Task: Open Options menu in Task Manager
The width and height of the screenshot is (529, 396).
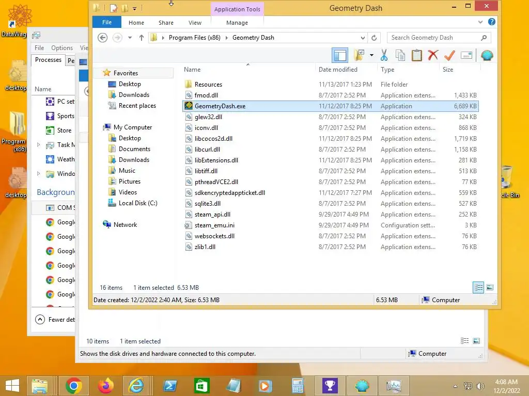Action: [x=62, y=48]
